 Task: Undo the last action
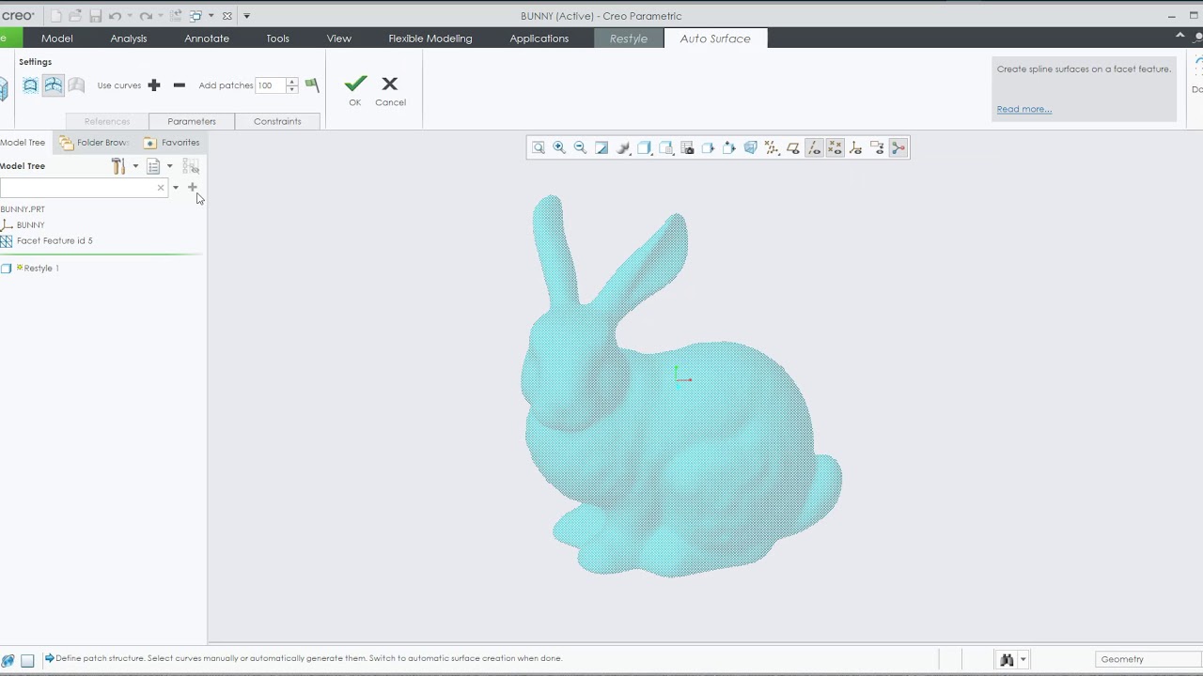[115, 16]
